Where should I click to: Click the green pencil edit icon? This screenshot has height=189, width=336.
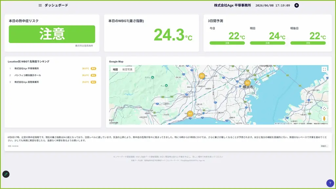tap(6, 174)
